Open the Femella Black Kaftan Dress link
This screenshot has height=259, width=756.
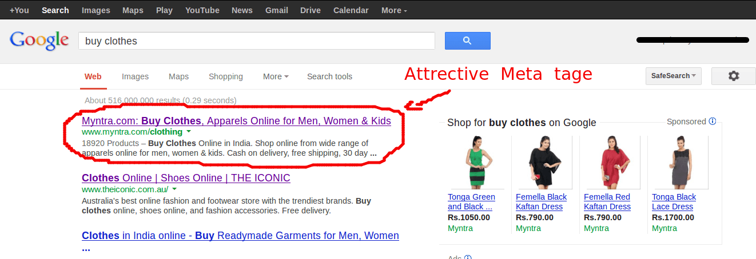point(541,201)
